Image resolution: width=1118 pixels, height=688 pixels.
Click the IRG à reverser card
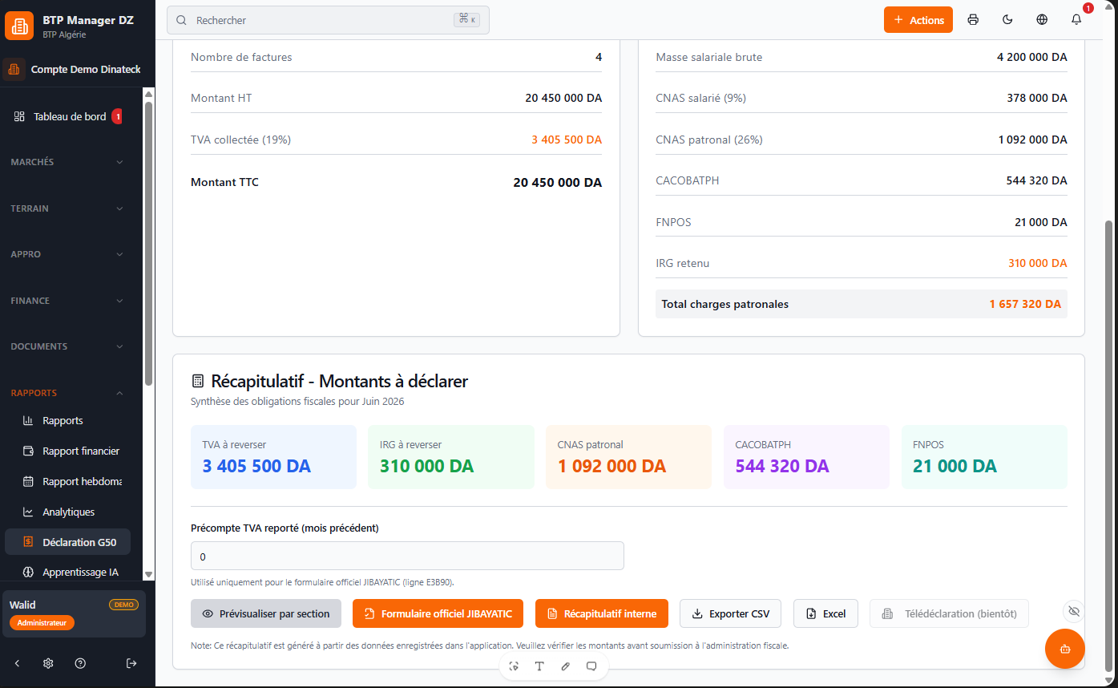[451, 457]
